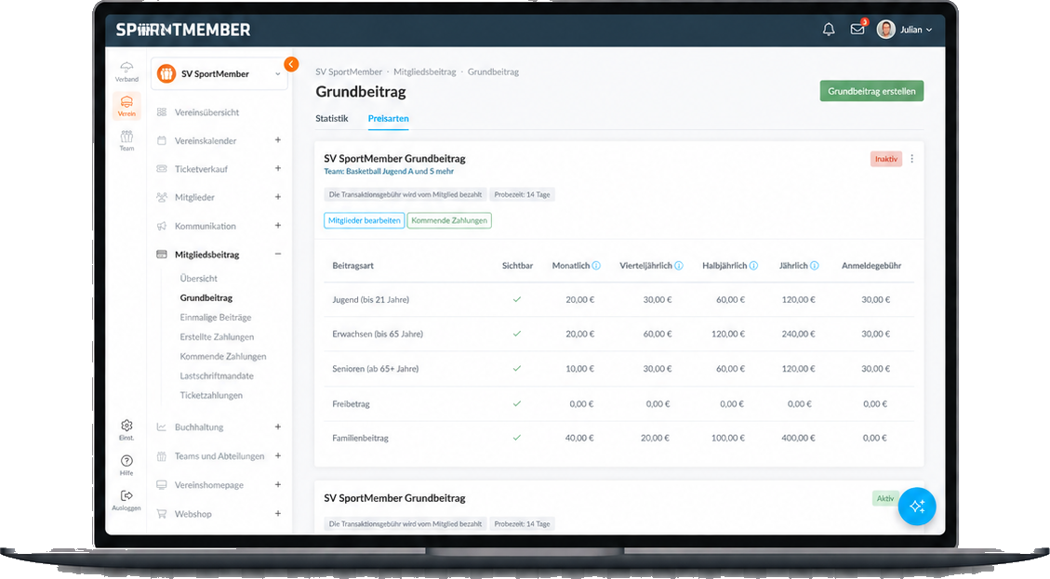Screen dimensions: 1050x579
Task: Select the Verein sidebar icon
Action: [126, 106]
